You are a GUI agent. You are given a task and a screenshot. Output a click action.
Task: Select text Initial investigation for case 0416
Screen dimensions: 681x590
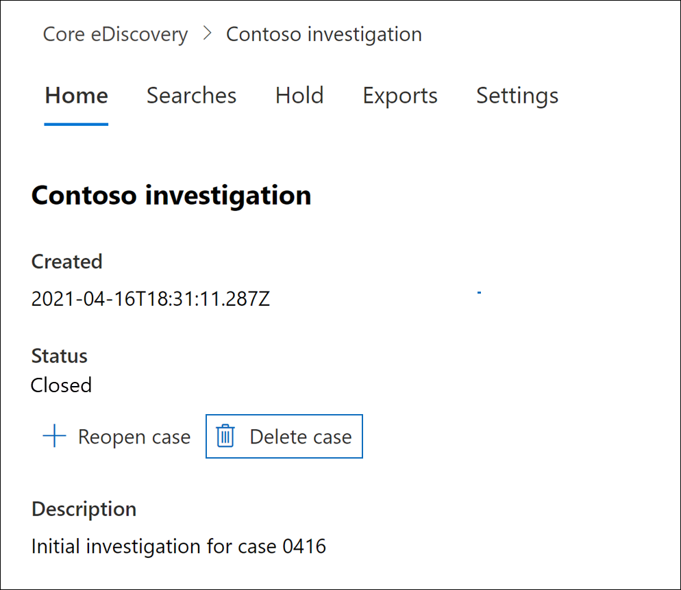[x=179, y=546]
